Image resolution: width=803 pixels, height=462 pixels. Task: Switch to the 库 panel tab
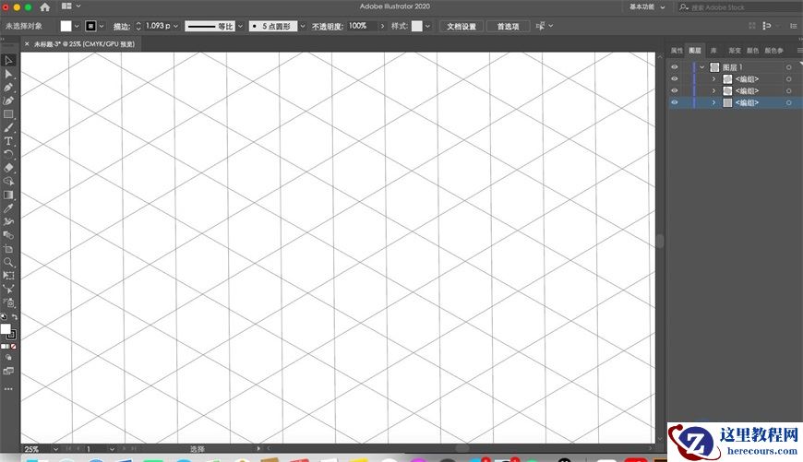(713, 50)
